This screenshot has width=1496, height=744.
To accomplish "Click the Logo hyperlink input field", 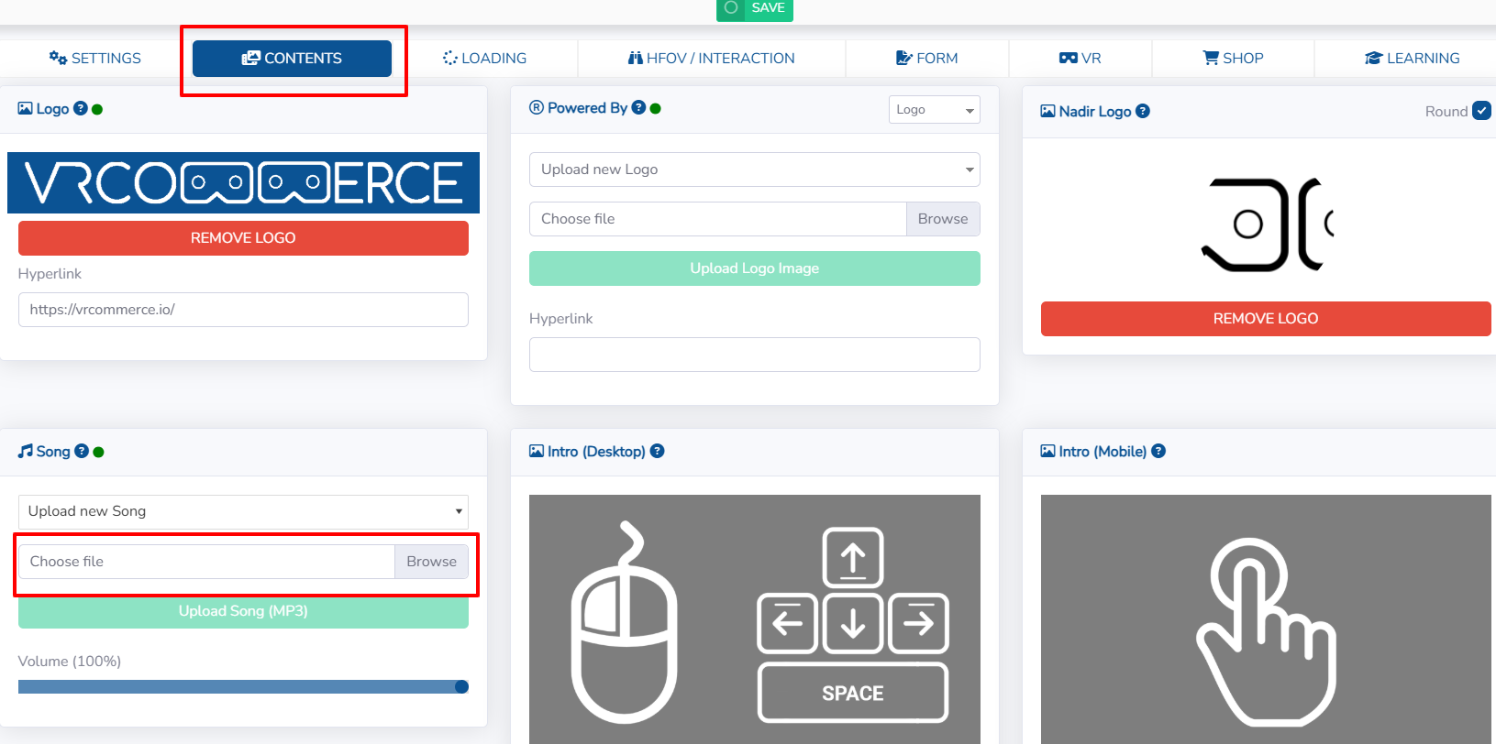I will [243, 310].
